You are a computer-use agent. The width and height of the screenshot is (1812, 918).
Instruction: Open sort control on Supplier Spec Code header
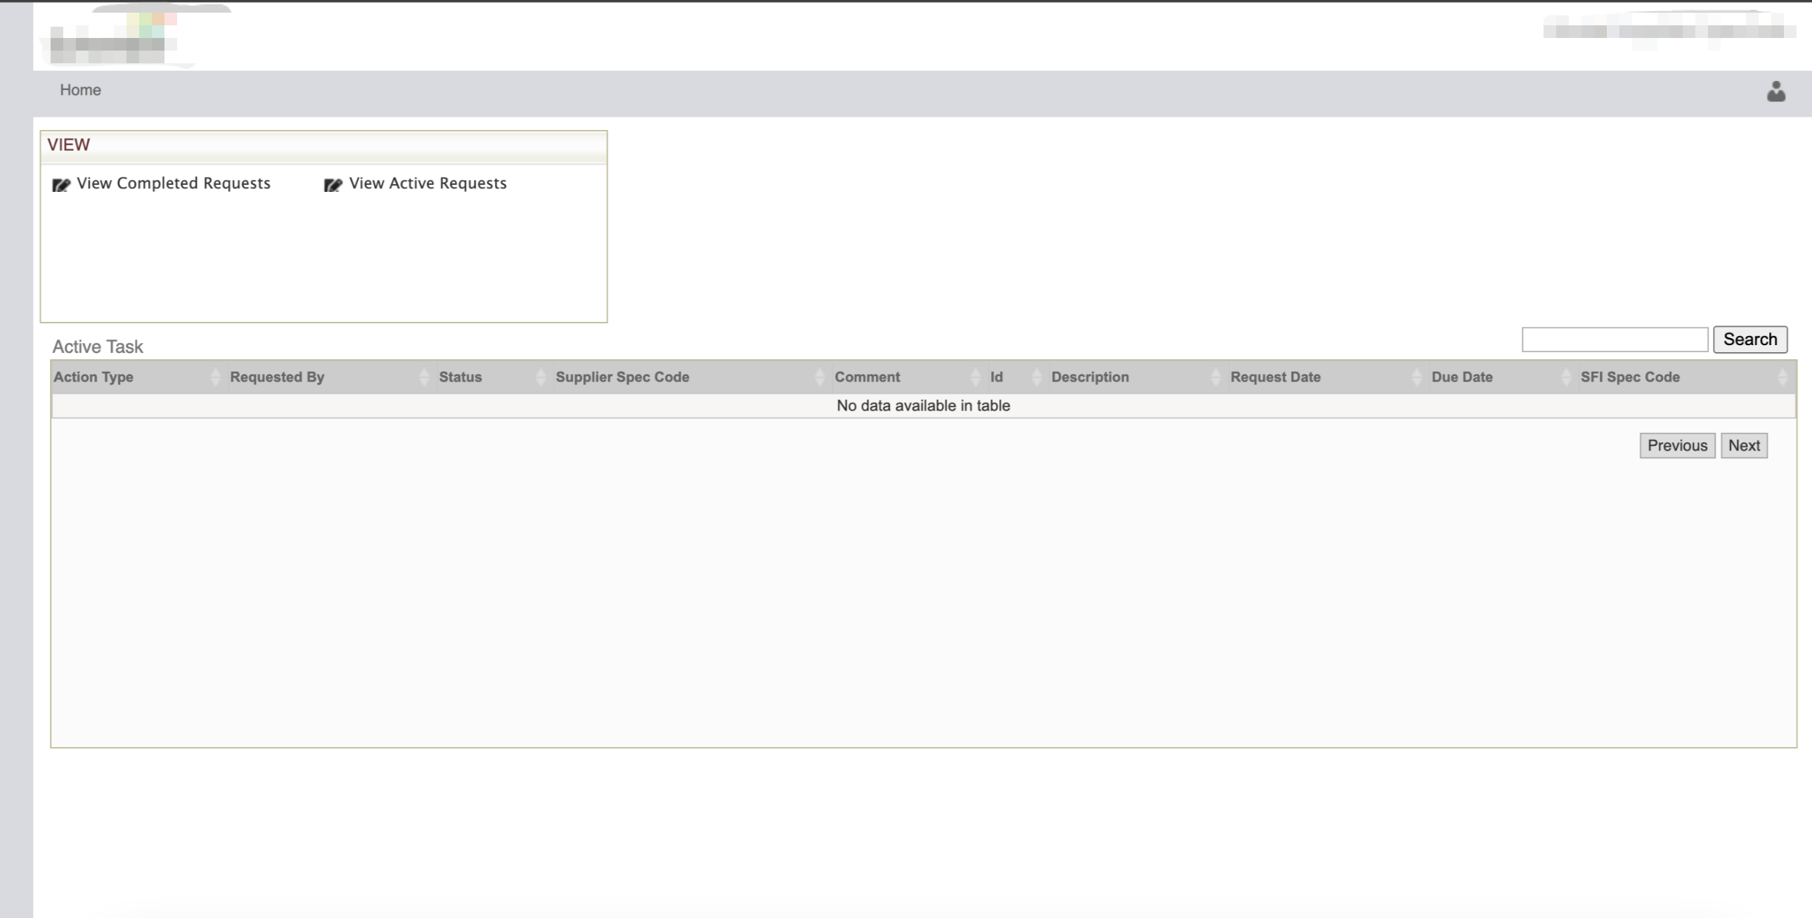tap(820, 376)
